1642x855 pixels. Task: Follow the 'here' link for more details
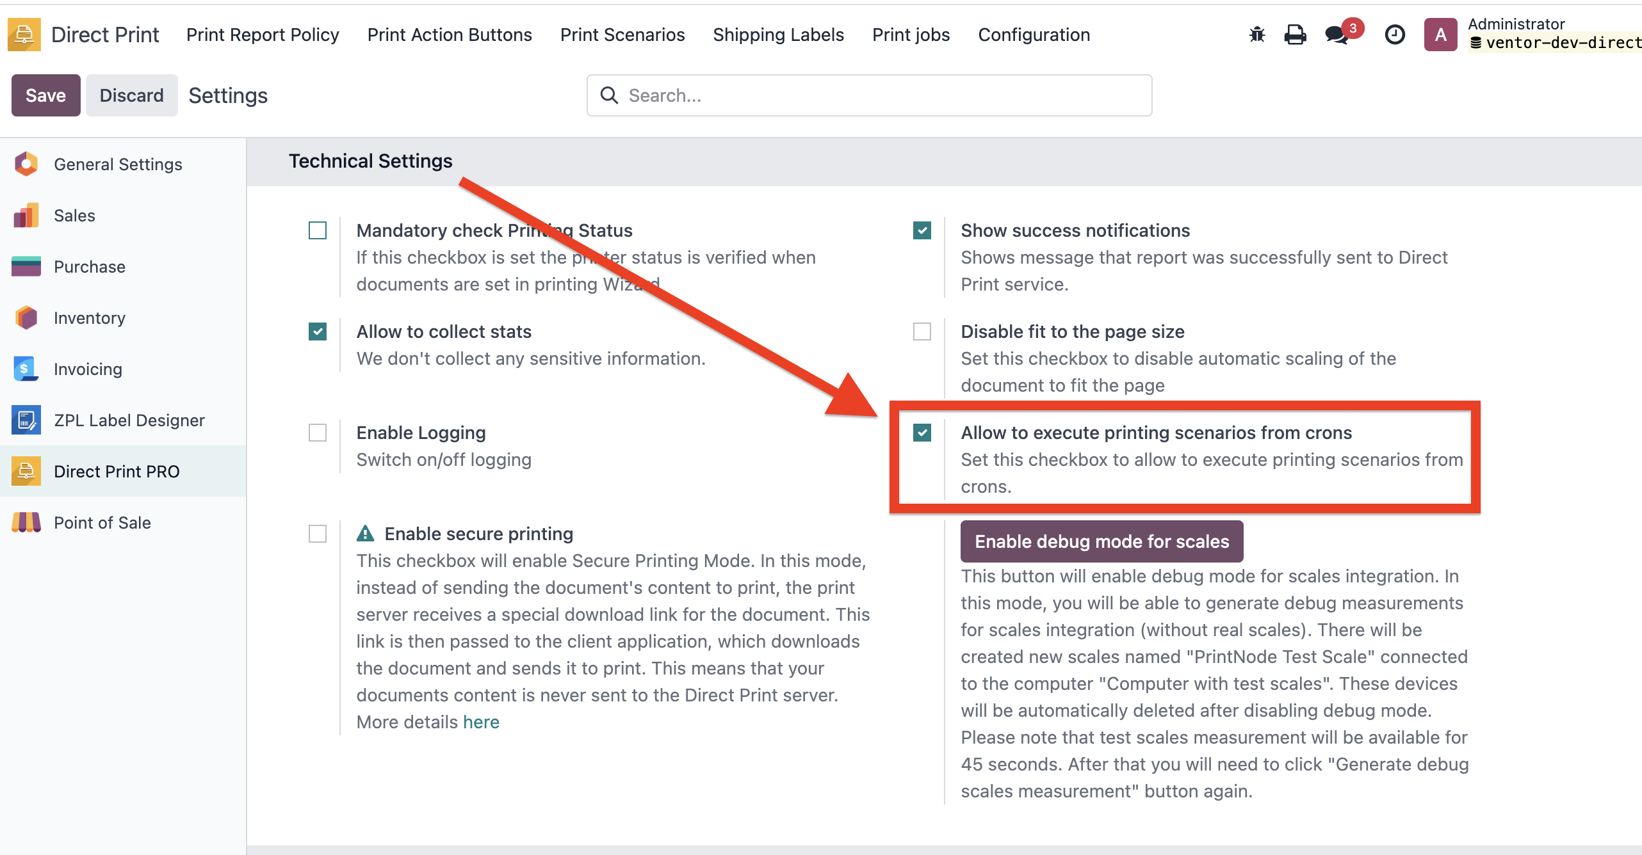tap(482, 722)
